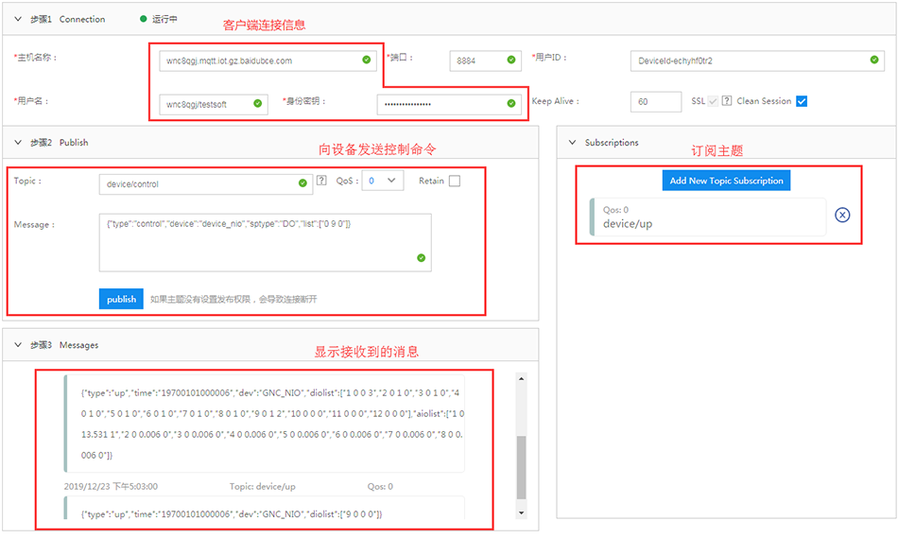
Task: Click Add New Topic Subscription
Action: click(x=726, y=181)
